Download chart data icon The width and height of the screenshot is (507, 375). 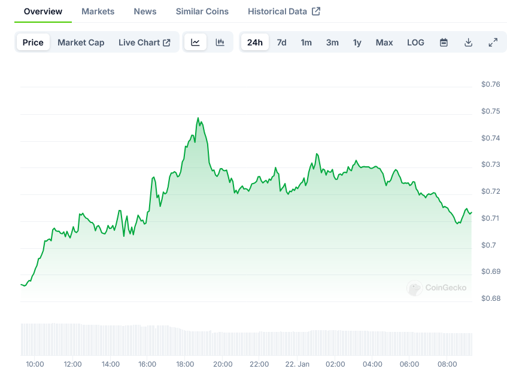[x=468, y=42]
